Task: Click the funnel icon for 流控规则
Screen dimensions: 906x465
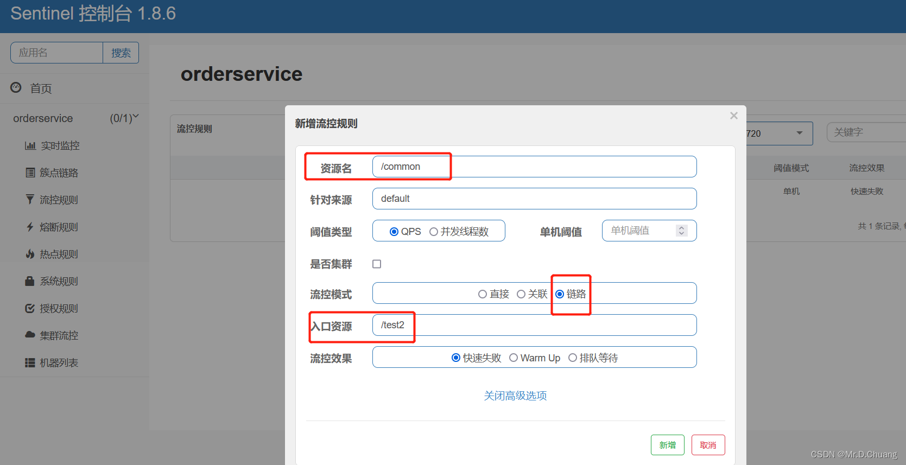Action: [x=30, y=200]
